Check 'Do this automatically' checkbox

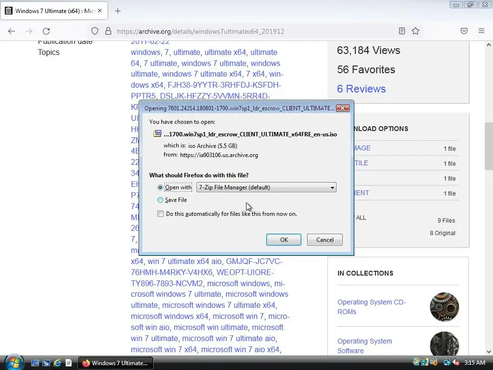pos(160,213)
